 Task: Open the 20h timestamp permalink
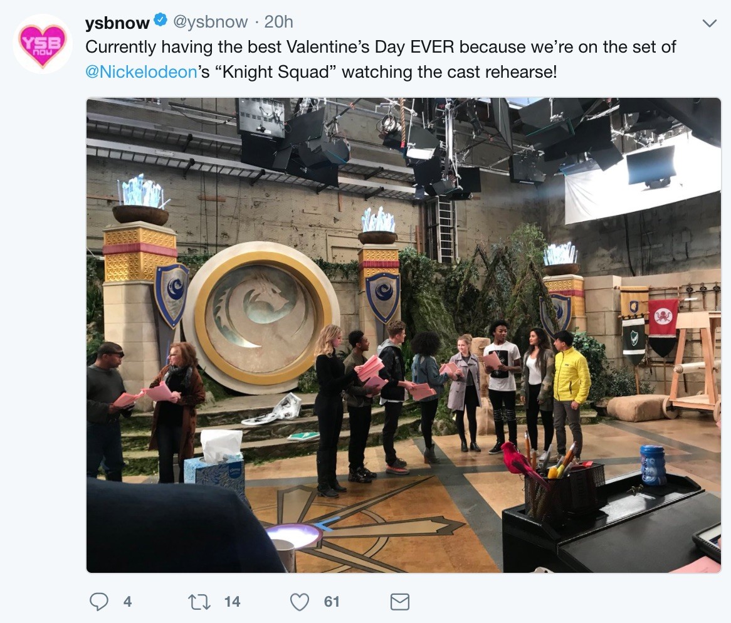tap(278, 21)
